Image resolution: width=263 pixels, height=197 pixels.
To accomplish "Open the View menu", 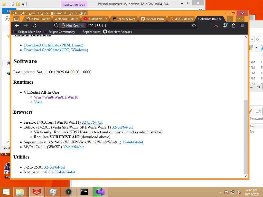I will pos(32,13).
